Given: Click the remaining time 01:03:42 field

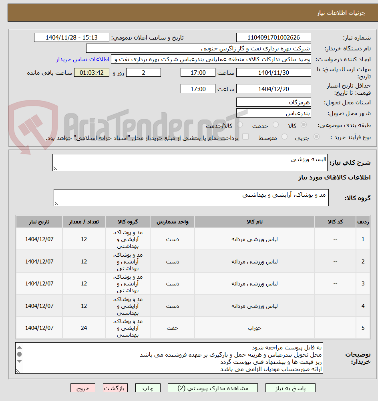Looking at the screenshot, I should pos(92,73).
